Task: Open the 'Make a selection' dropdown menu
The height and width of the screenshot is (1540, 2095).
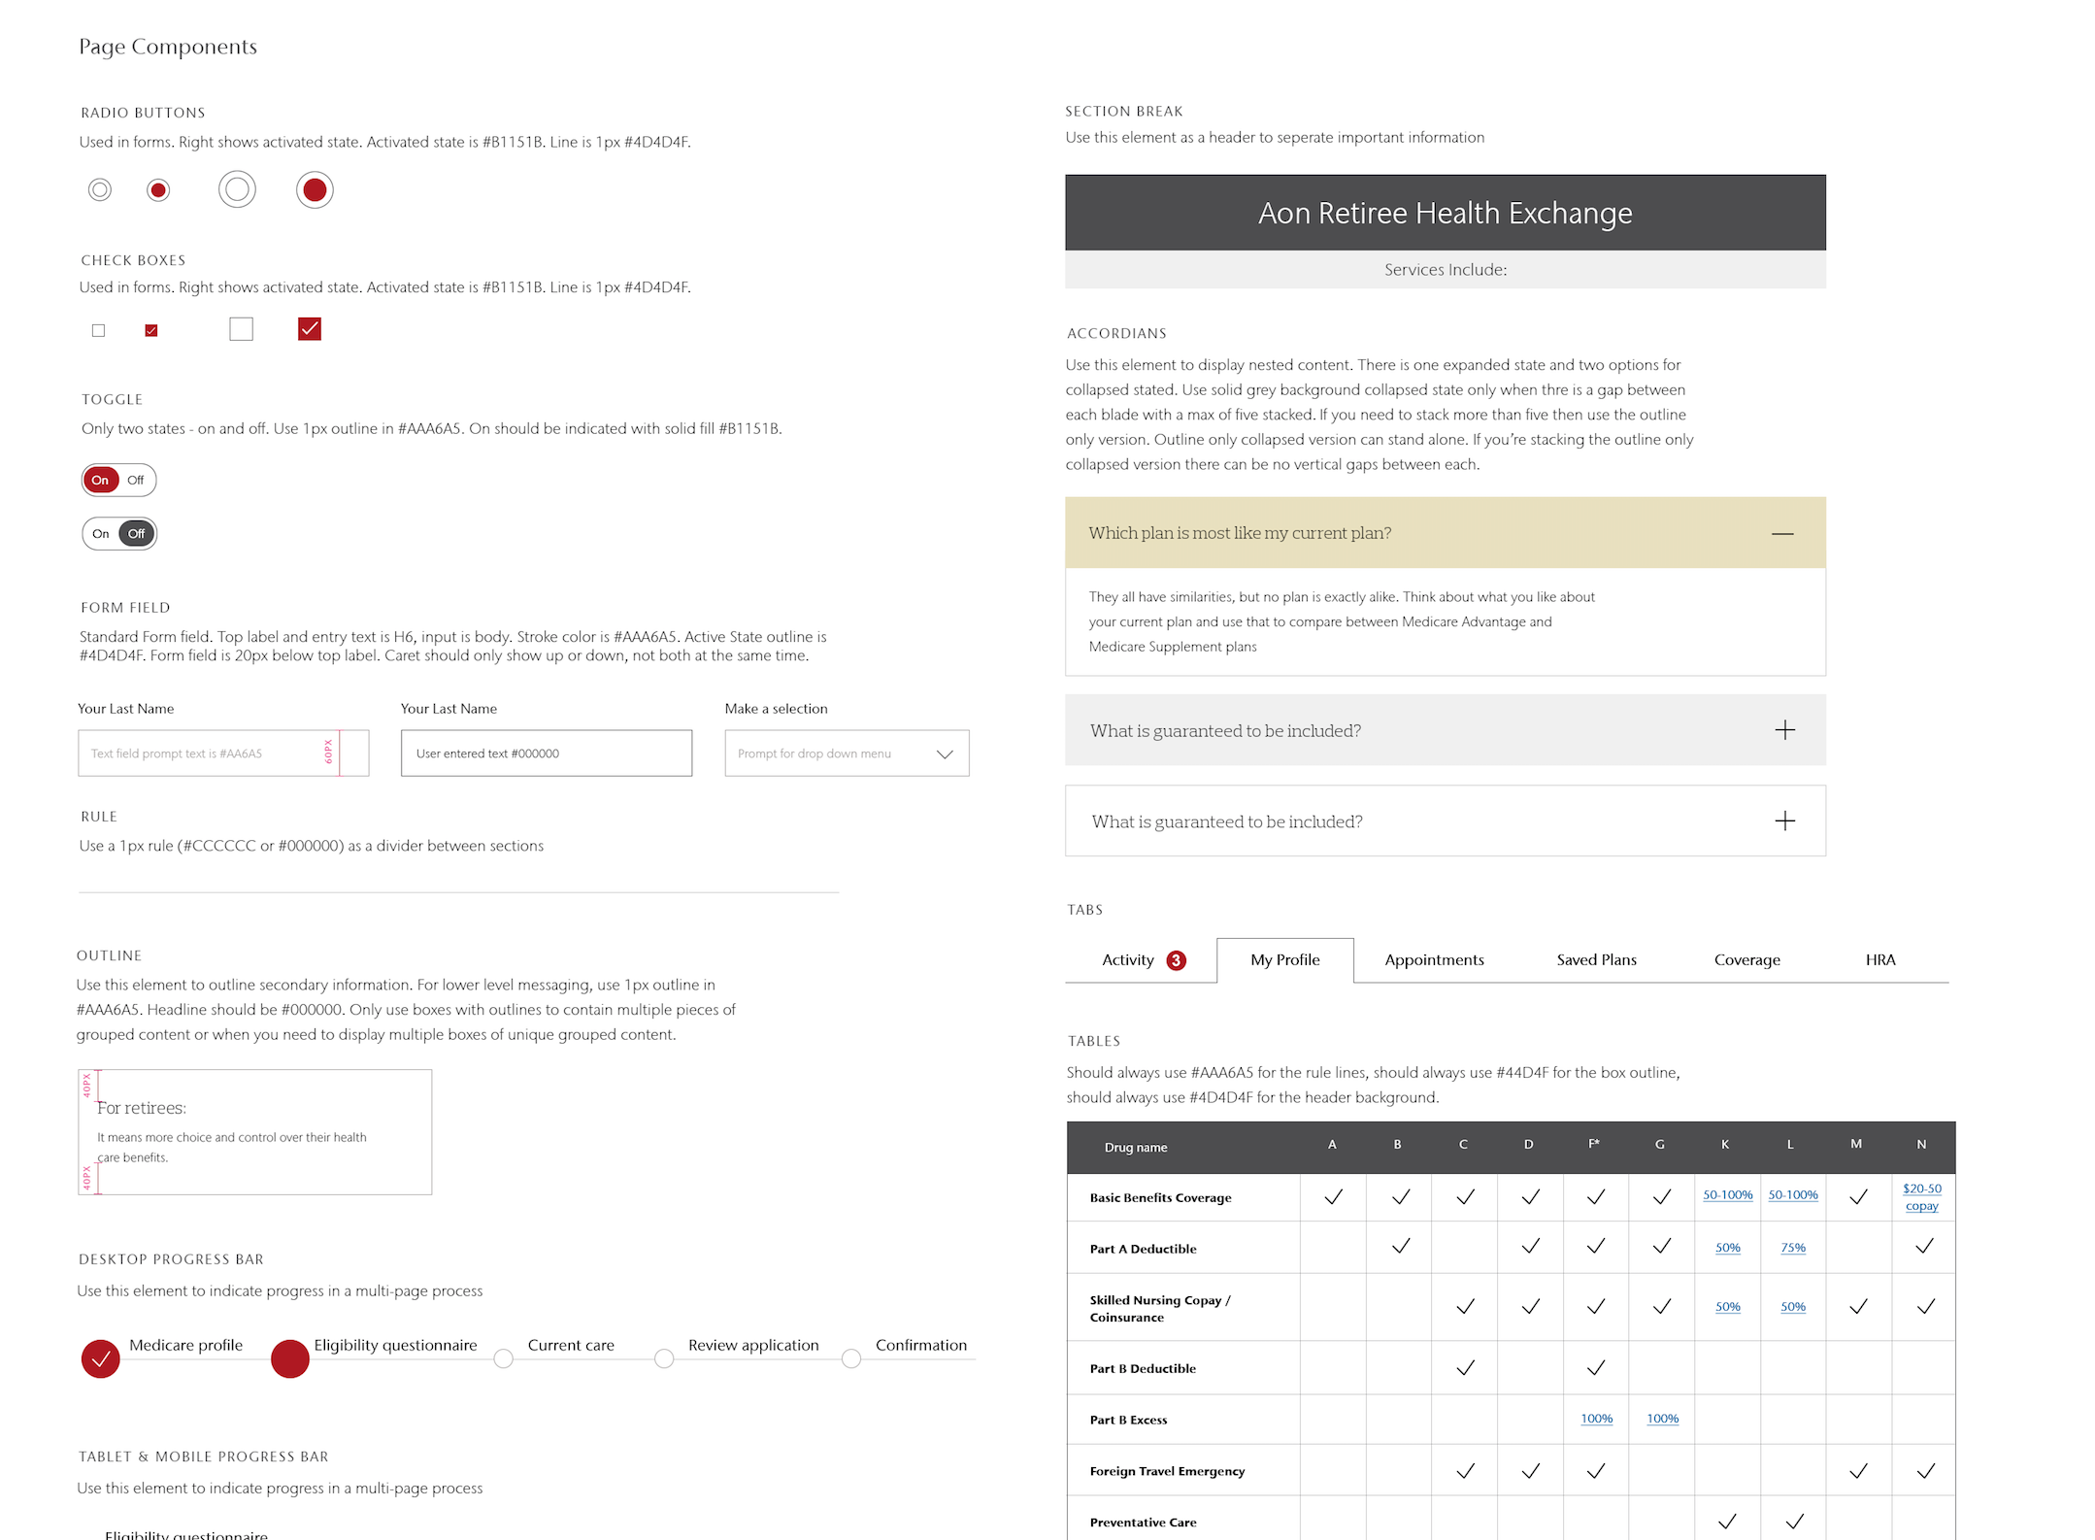Action: point(847,753)
